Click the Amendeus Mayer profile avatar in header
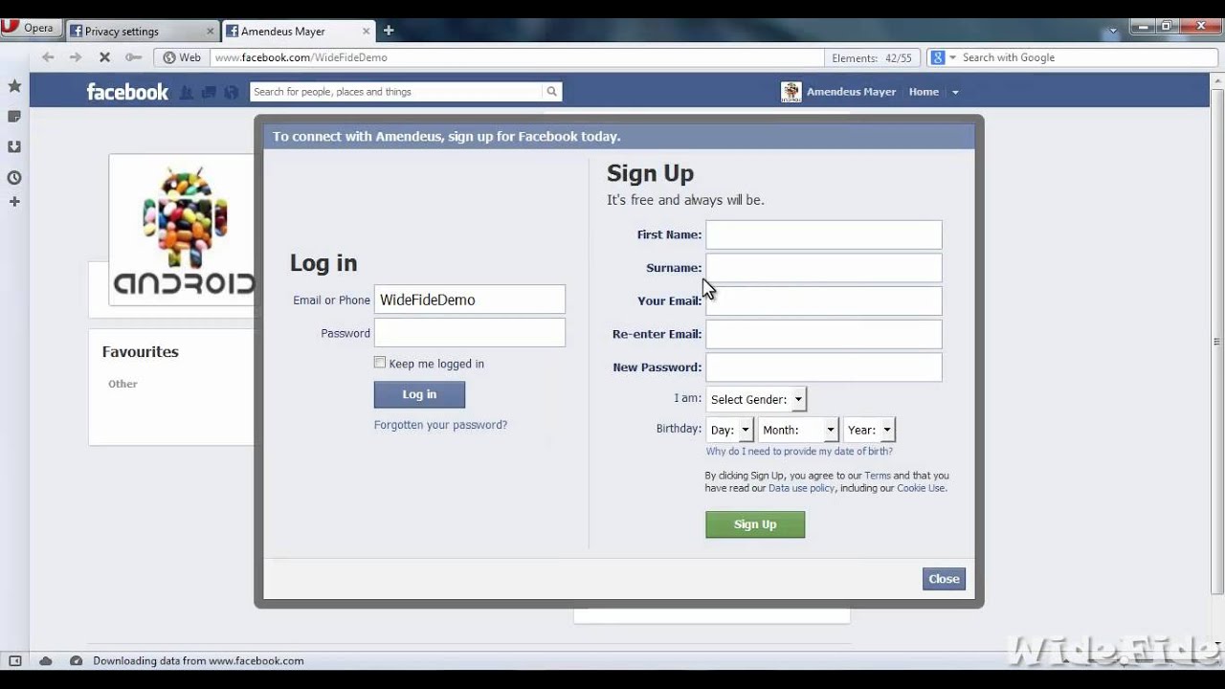Screen dimensions: 1225x689 (791, 92)
